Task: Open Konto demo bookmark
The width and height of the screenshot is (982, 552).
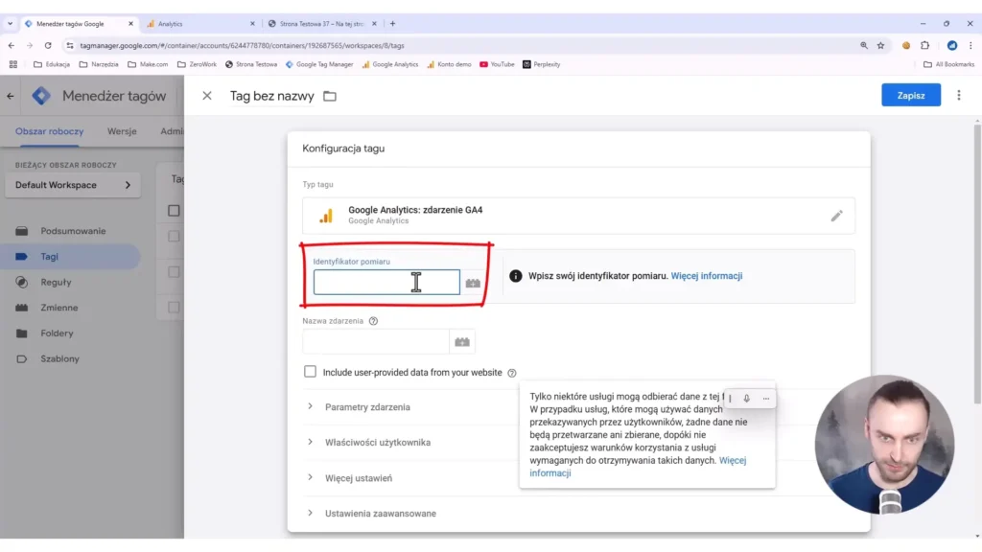Action: tap(449, 64)
